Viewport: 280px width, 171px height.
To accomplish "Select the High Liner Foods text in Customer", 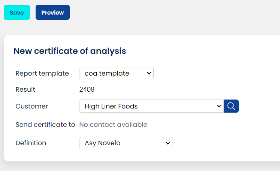I will pos(111,106).
